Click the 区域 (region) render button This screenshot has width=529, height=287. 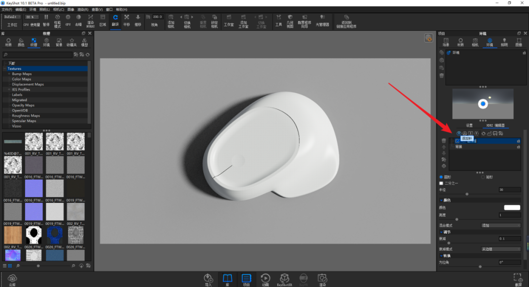coord(103,21)
